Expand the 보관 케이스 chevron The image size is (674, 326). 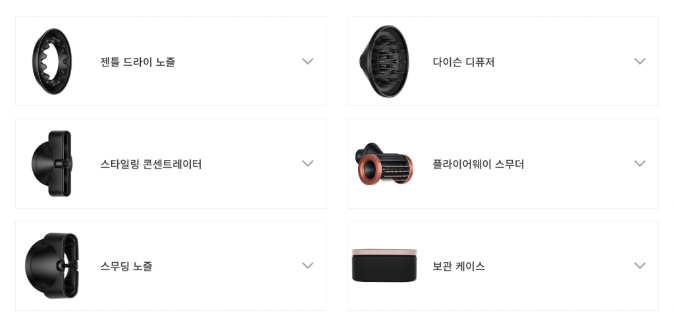(640, 265)
